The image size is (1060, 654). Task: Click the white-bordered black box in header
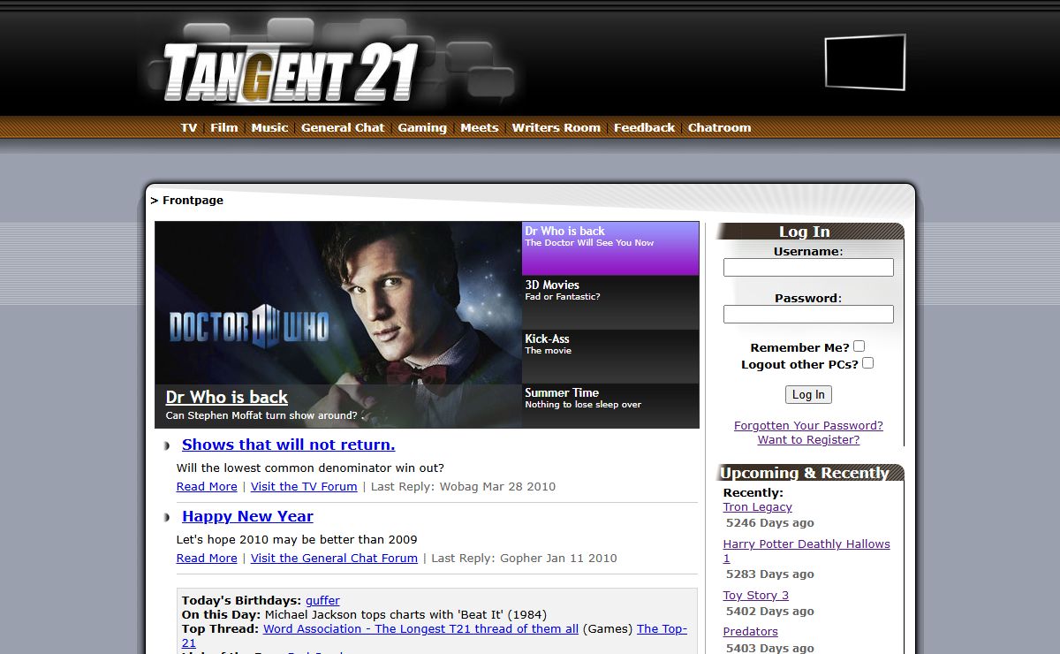[866, 62]
